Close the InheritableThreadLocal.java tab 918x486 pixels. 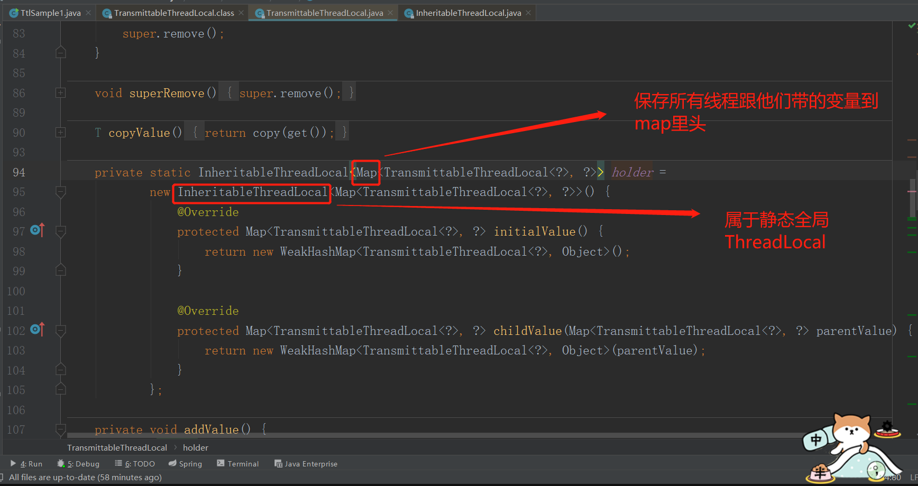pos(528,13)
